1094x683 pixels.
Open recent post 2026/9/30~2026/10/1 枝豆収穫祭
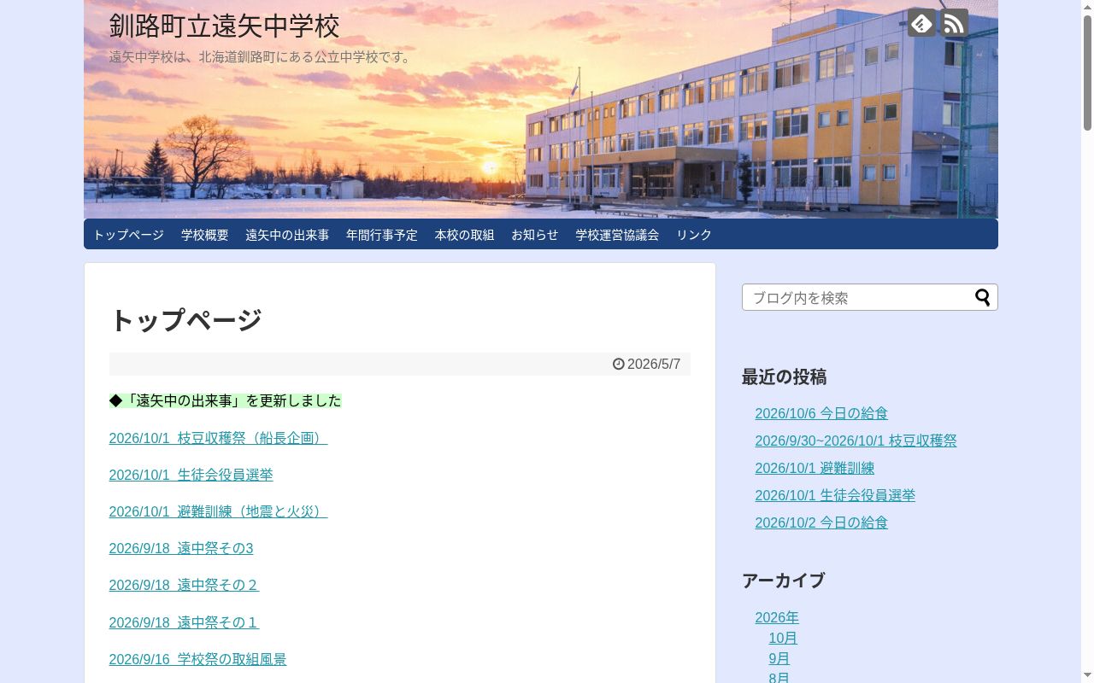(x=856, y=441)
